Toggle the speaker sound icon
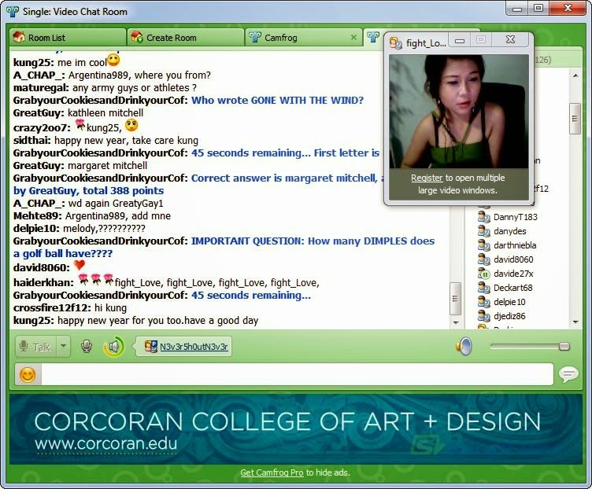This screenshot has width=592, height=489. pyautogui.click(x=113, y=346)
